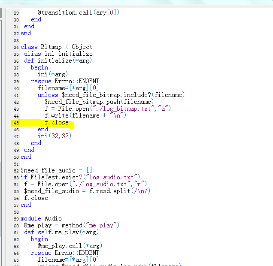The width and height of the screenshot is (273, 266).
Task: Click 'f.write(filename + "\n")' line
Action: (x=85, y=115)
